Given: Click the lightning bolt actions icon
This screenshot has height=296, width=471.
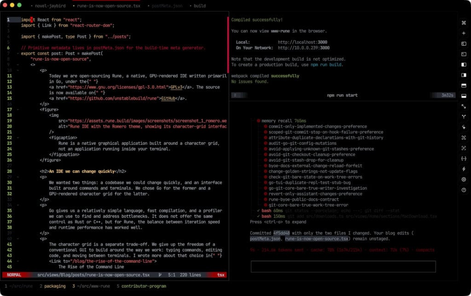Looking at the screenshot, I should 464,169.
